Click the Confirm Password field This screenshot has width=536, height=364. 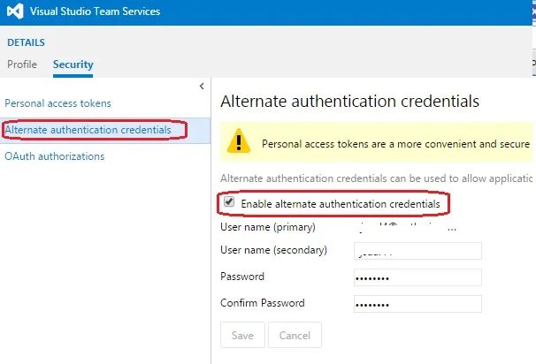pyautogui.click(x=417, y=304)
